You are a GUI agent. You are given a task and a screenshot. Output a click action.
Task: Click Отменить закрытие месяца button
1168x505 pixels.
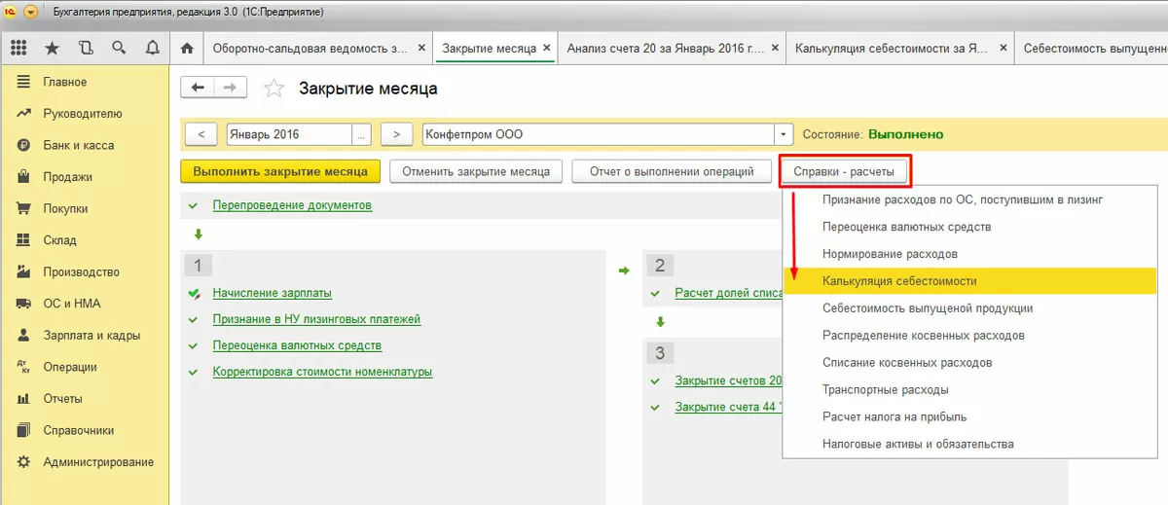(475, 171)
